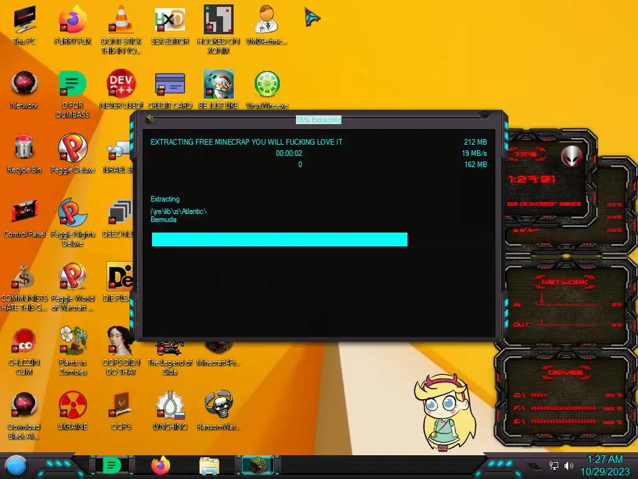Open the yellow DIE PLEA desktop icon

point(119,283)
